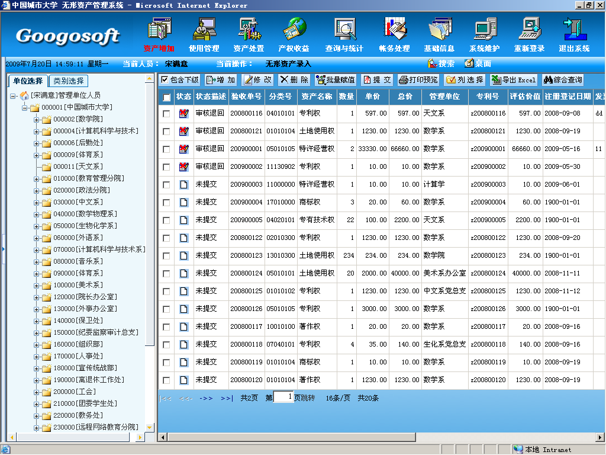Select the 000011[天文系] tree item

point(78,166)
